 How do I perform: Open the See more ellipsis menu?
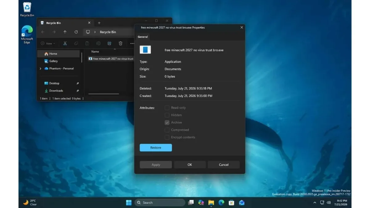(132, 43)
